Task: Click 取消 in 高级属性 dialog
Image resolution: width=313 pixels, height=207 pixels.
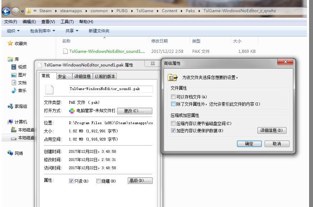Action: click(x=277, y=144)
